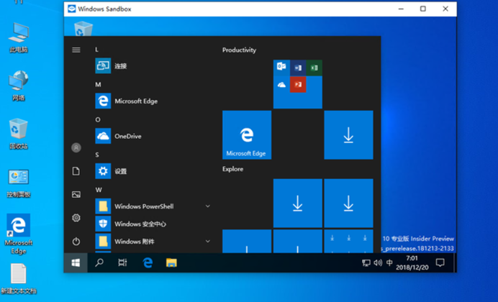Select 控制面板 icon on the host desktop
The width and height of the screenshot is (498, 302).
pos(19,183)
